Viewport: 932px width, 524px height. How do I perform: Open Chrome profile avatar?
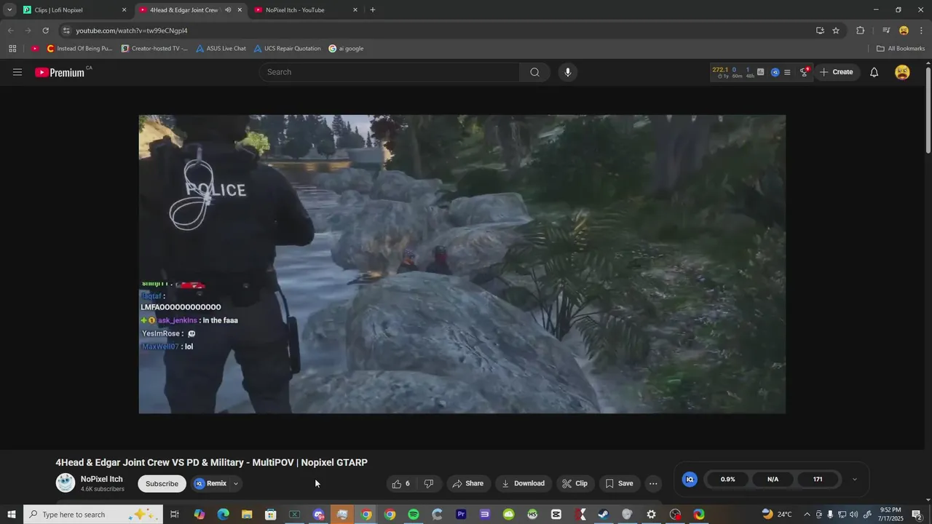(904, 31)
